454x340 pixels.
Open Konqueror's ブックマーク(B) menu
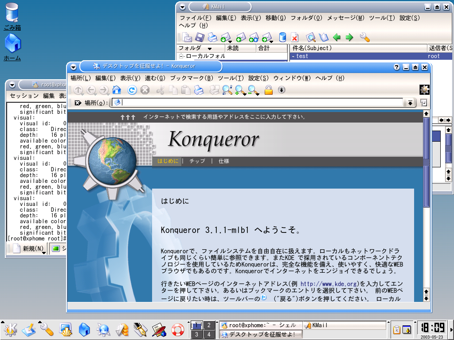[192, 78]
